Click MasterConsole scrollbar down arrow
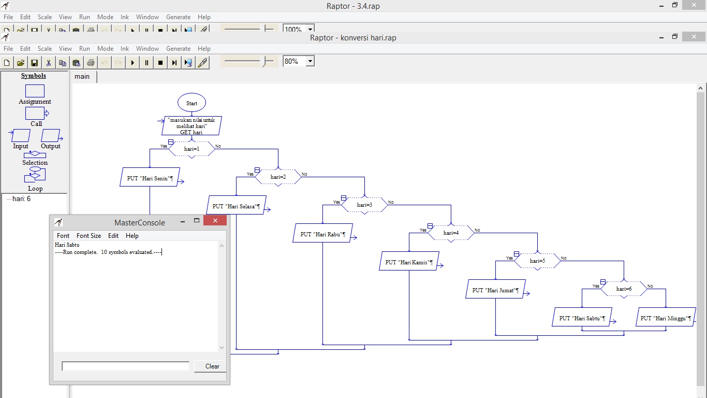Viewport: 707px width, 398px height. [222, 348]
